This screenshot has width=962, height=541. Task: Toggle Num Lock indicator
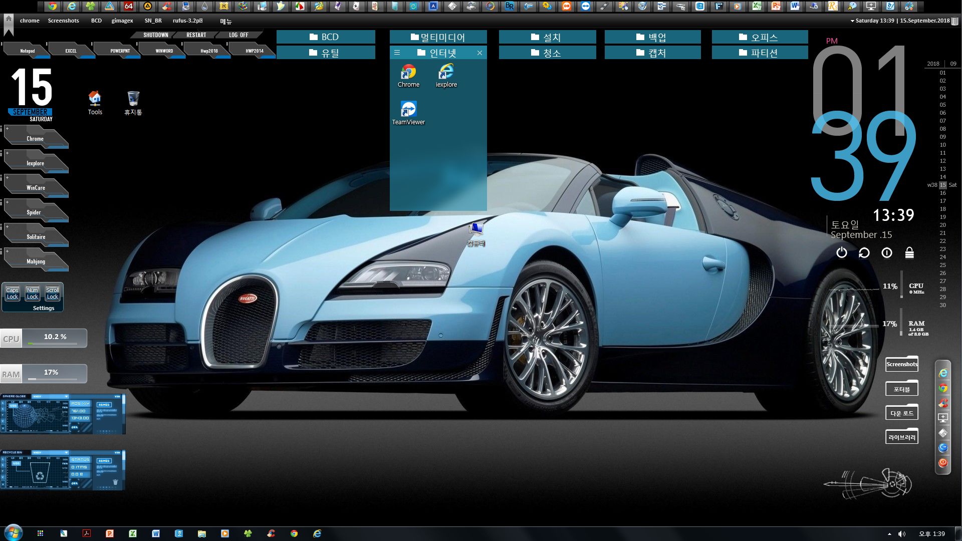(33, 294)
